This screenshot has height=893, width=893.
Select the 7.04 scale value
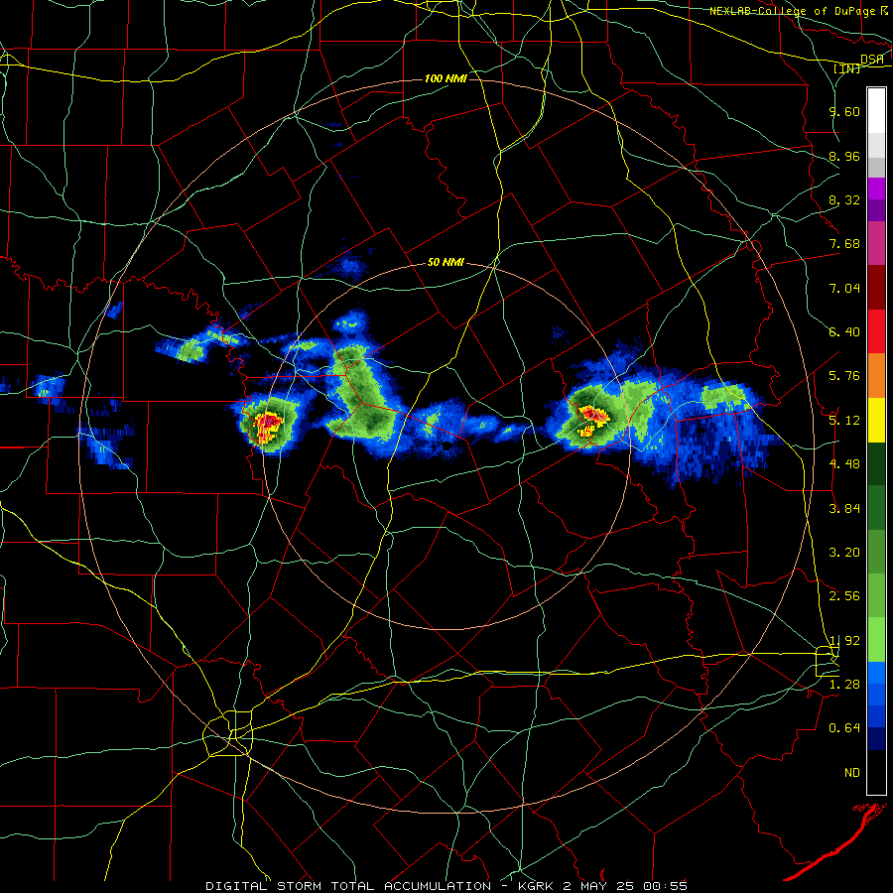844,288
